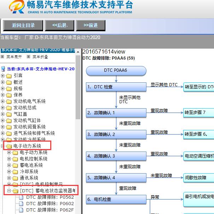Screen dimensions: 214x214
Task: Collapse the [DTC] 蓄电池状态监视器 node
Action: 9,191
